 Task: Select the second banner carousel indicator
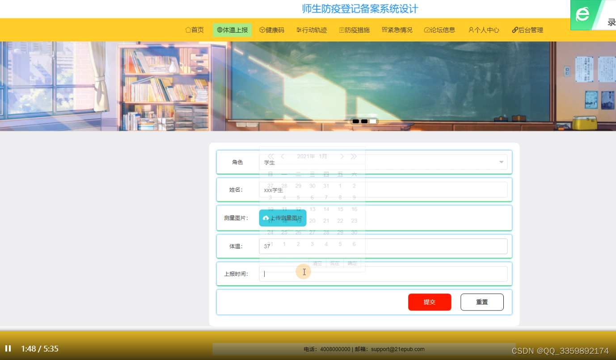[x=364, y=121]
